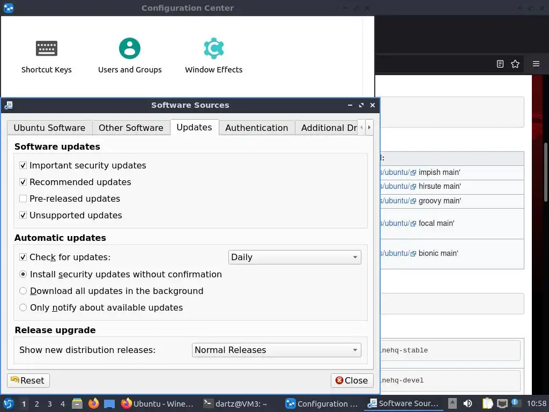Switch to virtual desktop 3
The image size is (549, 412).
point(50,404)
